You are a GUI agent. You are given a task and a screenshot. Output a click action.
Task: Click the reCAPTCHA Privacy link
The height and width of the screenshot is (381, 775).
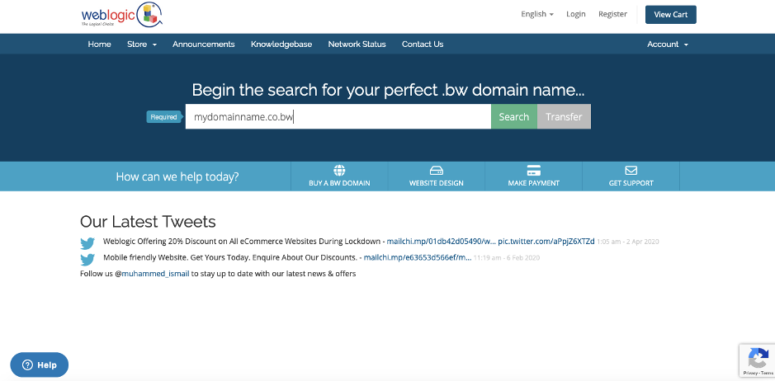click(x=749, y=373)
